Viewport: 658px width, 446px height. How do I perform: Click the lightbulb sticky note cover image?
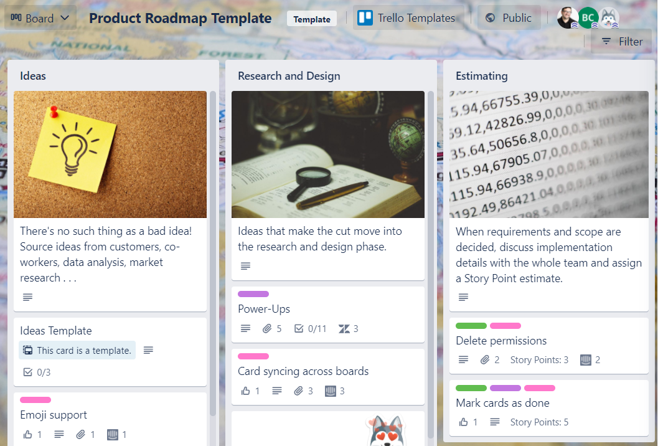pos(110,154)
